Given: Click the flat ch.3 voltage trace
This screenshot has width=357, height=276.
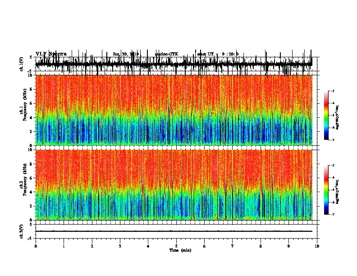Looking at the screenshot, I should (x=174, y=231).
